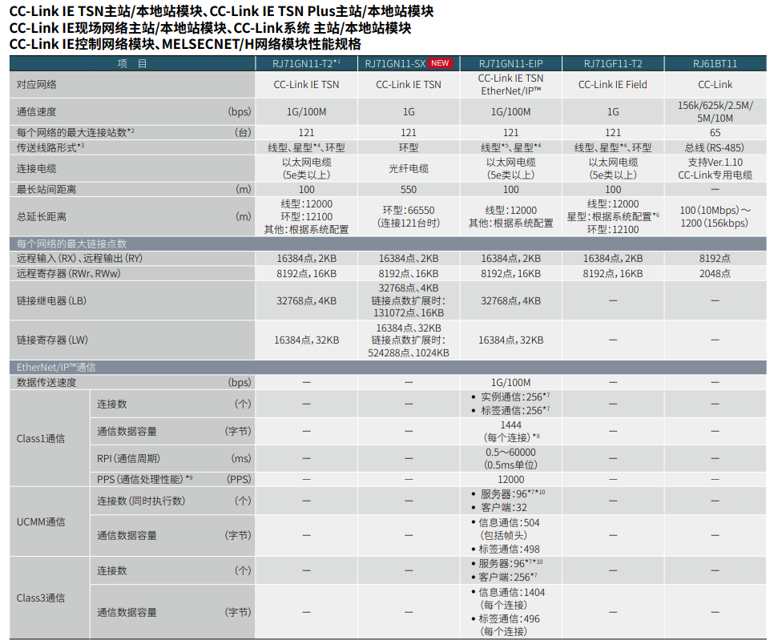Click the CC-Link IE Field network cell

(x=613, y=84)
